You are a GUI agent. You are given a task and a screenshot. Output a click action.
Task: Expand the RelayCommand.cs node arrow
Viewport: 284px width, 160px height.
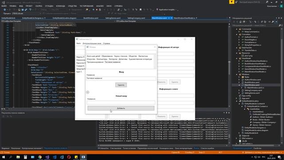pos(239,32)
